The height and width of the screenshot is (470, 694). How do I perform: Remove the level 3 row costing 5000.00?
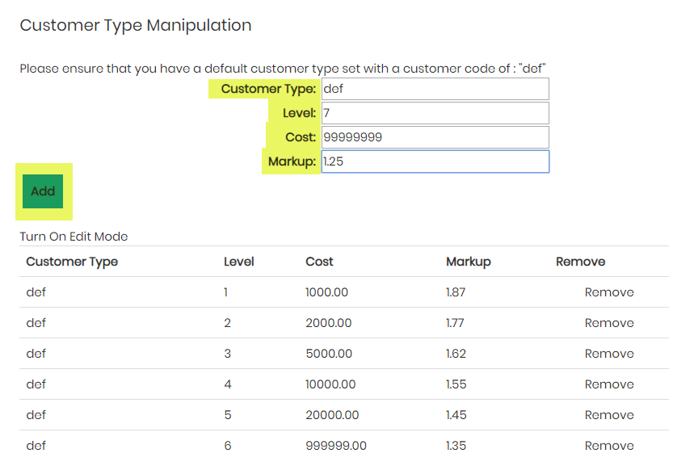[609, 354]
